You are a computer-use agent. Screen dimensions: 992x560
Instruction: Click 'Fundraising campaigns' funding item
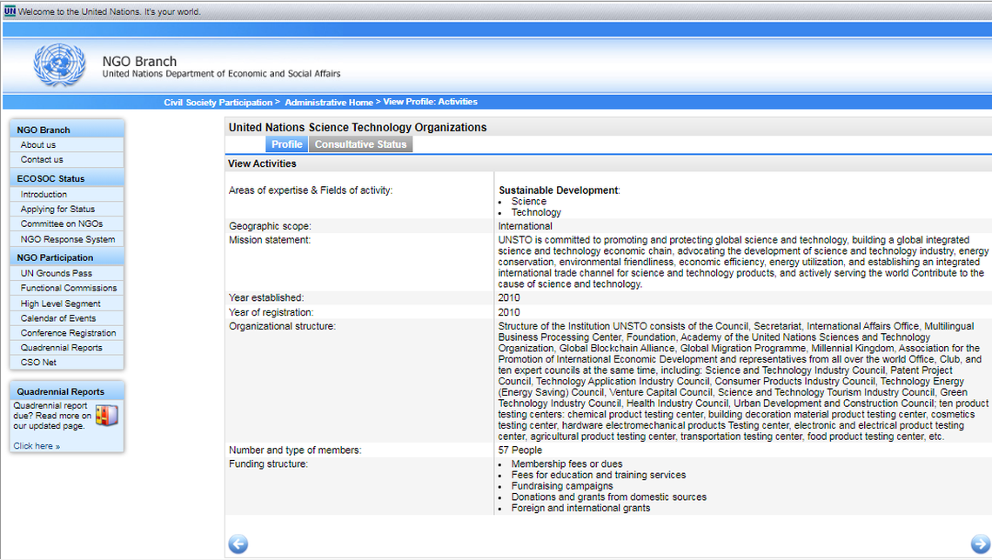pos(562,486)
